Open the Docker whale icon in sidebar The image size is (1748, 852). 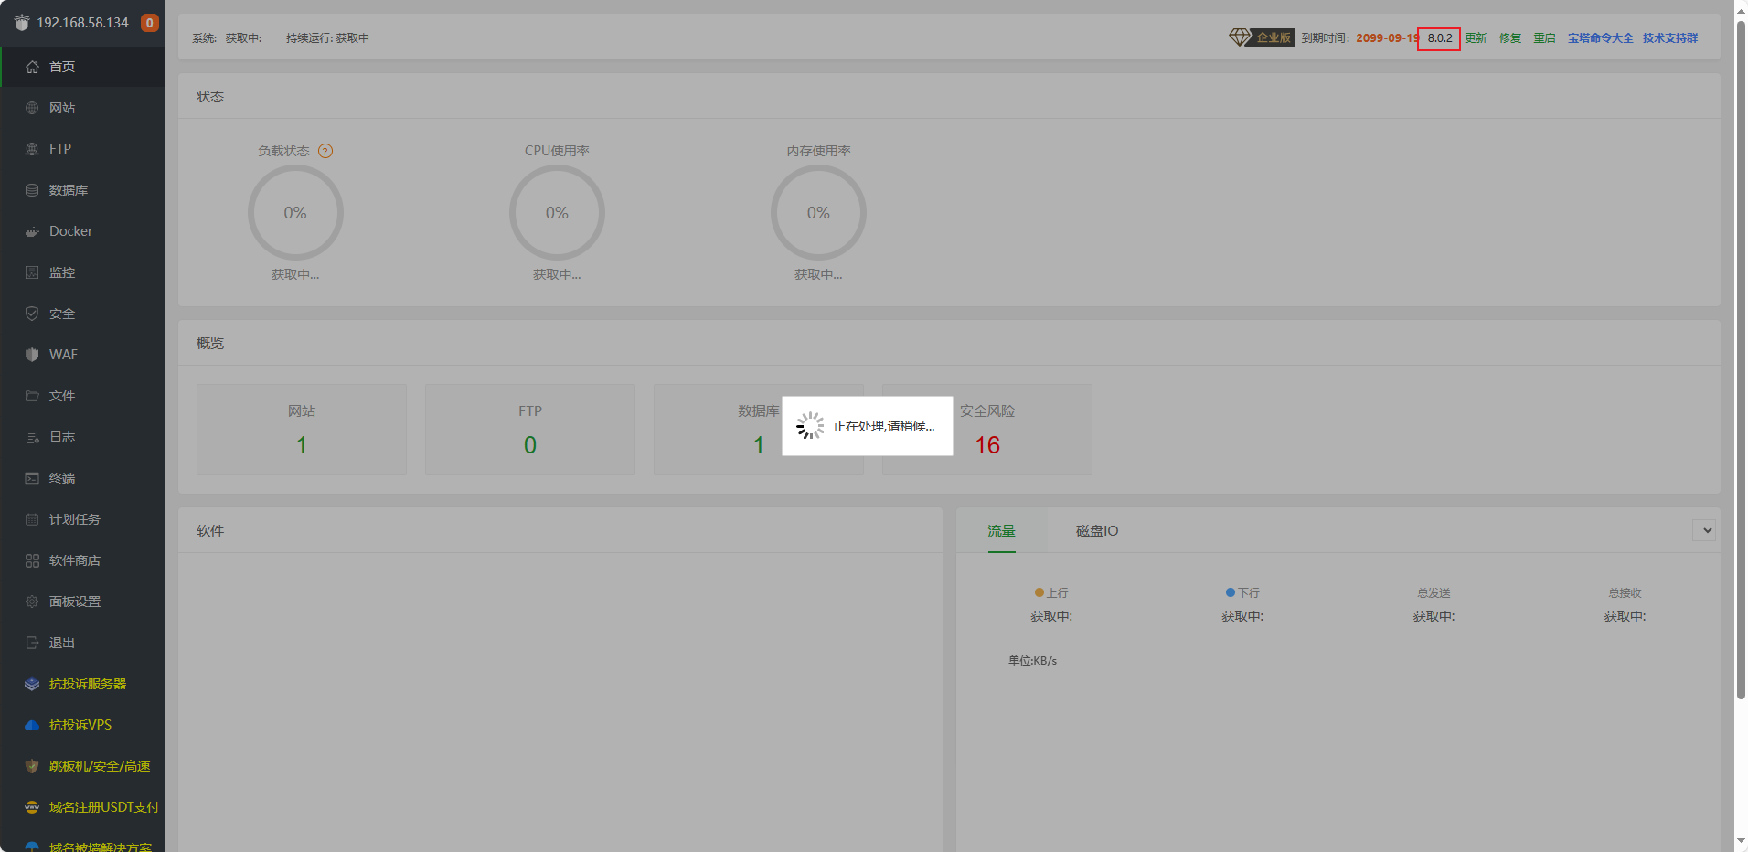(32, 231)
